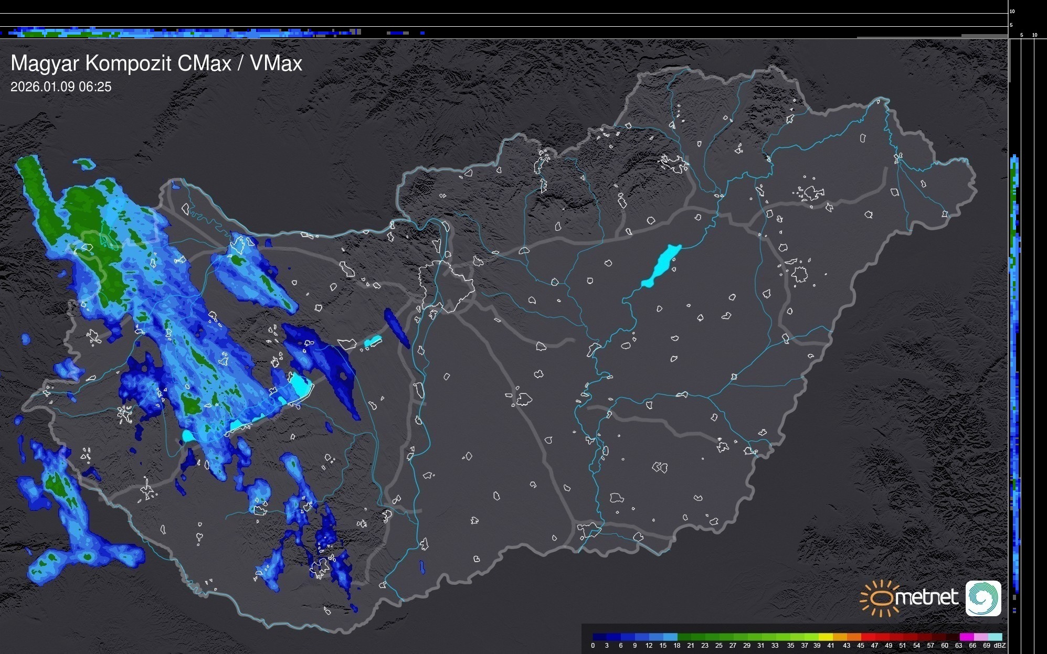Select the bright red 45 dBZ swatch
The width and height of the screenshot is (1047, 654).
point(868,637)
